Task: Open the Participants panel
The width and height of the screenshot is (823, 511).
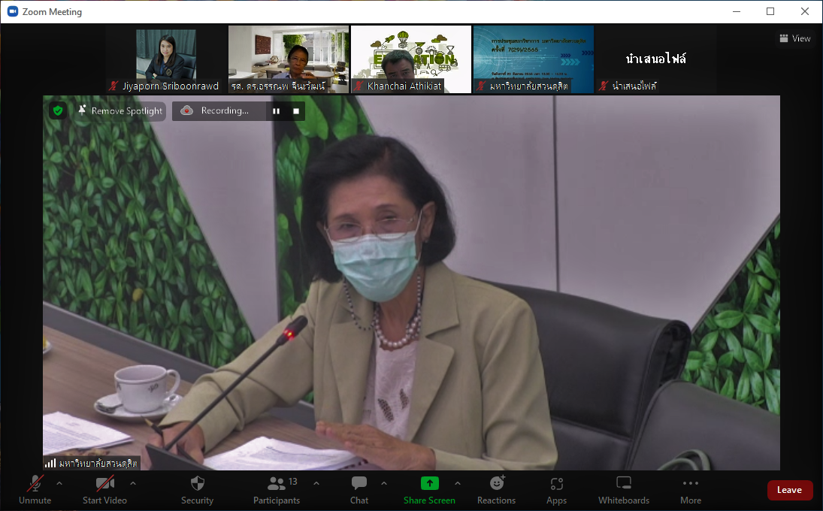Action: click(277, 484)
